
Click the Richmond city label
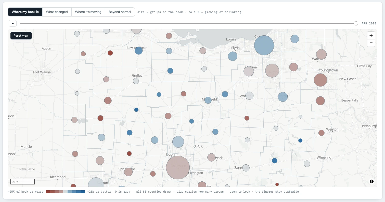click(58, 177)
